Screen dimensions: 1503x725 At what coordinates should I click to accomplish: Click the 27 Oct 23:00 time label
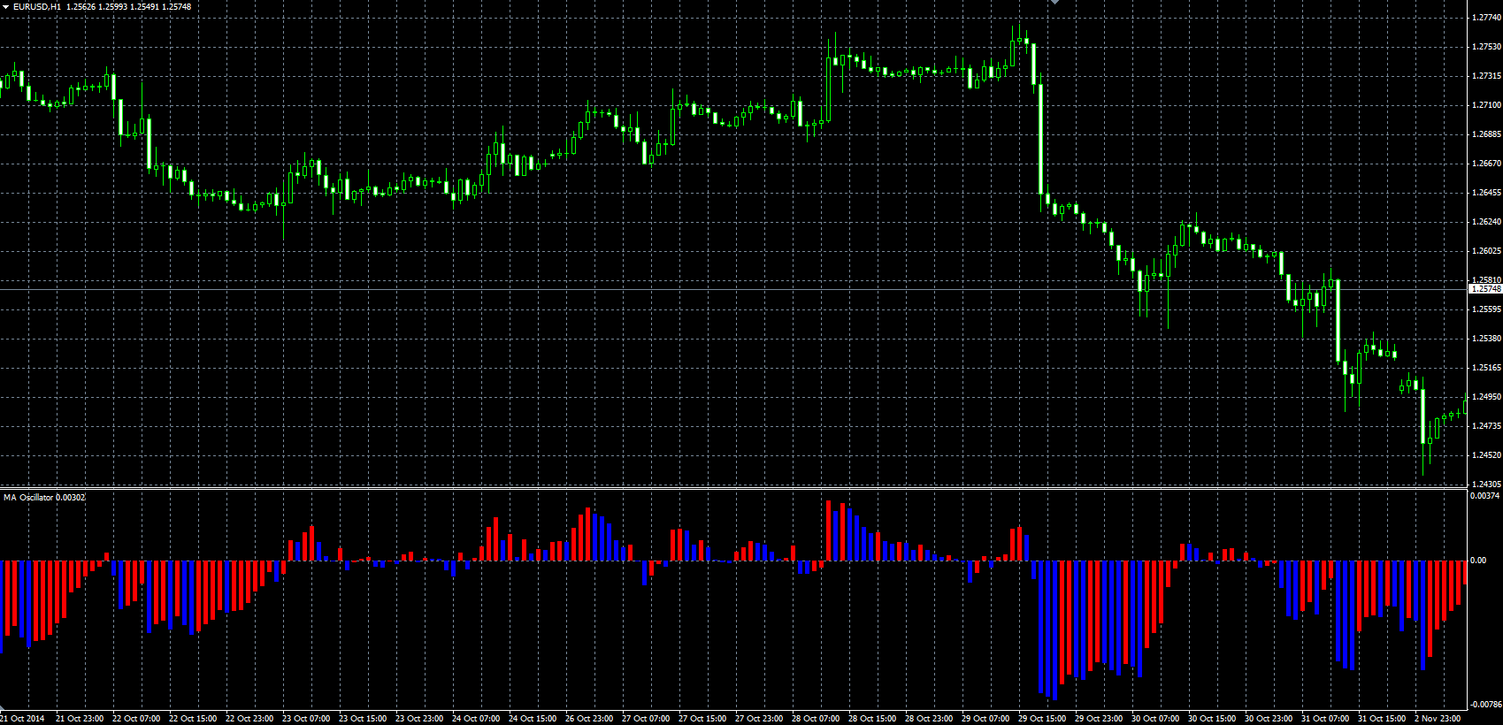point(759,719)
